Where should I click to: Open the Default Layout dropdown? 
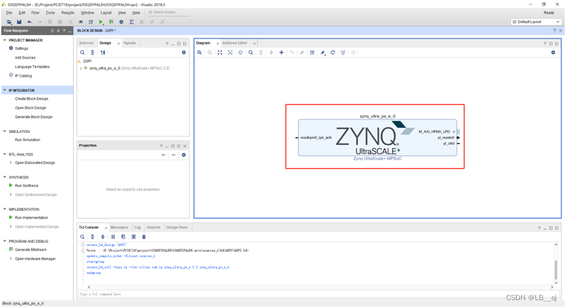pos(535,22)
